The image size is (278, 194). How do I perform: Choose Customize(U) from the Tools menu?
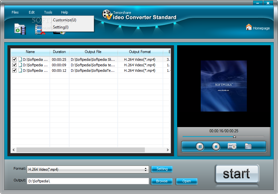tap(68, 20)
